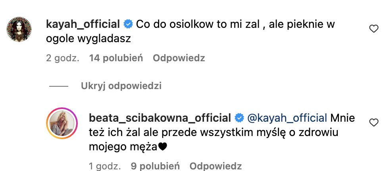Click the 2 godz. comment timestamp
Image resolution: width=385 pixels, height=171 pixels.
(63, 58)
